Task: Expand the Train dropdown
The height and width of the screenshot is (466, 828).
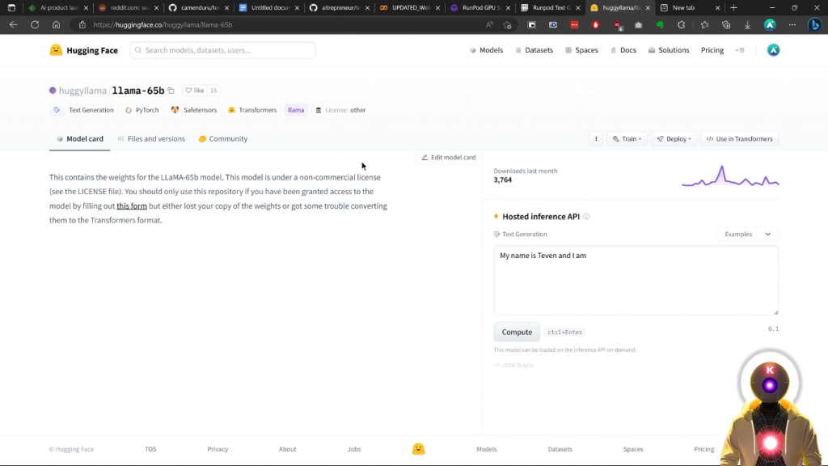Action: click(x=627, y=139)
